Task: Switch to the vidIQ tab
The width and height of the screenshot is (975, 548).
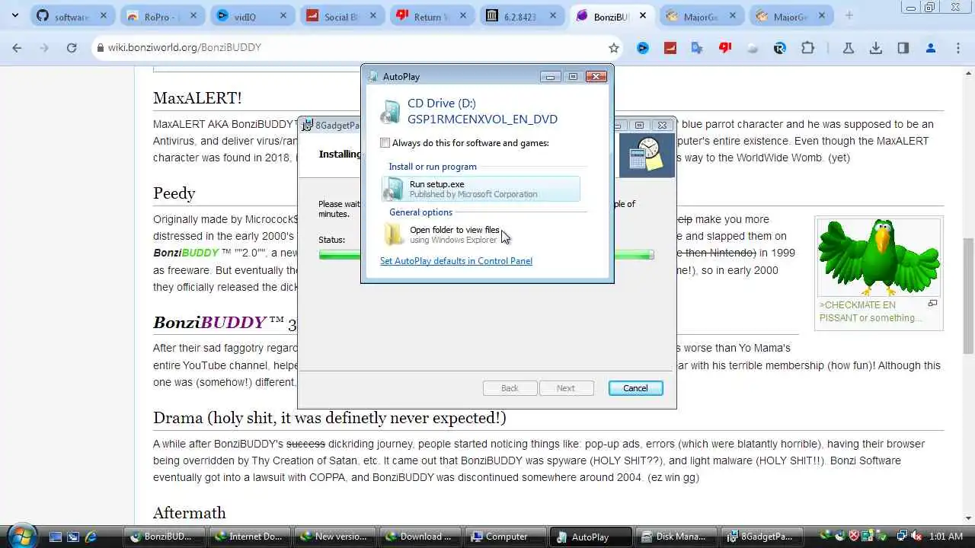Action: pyautogui.click(x=252, y=17)
